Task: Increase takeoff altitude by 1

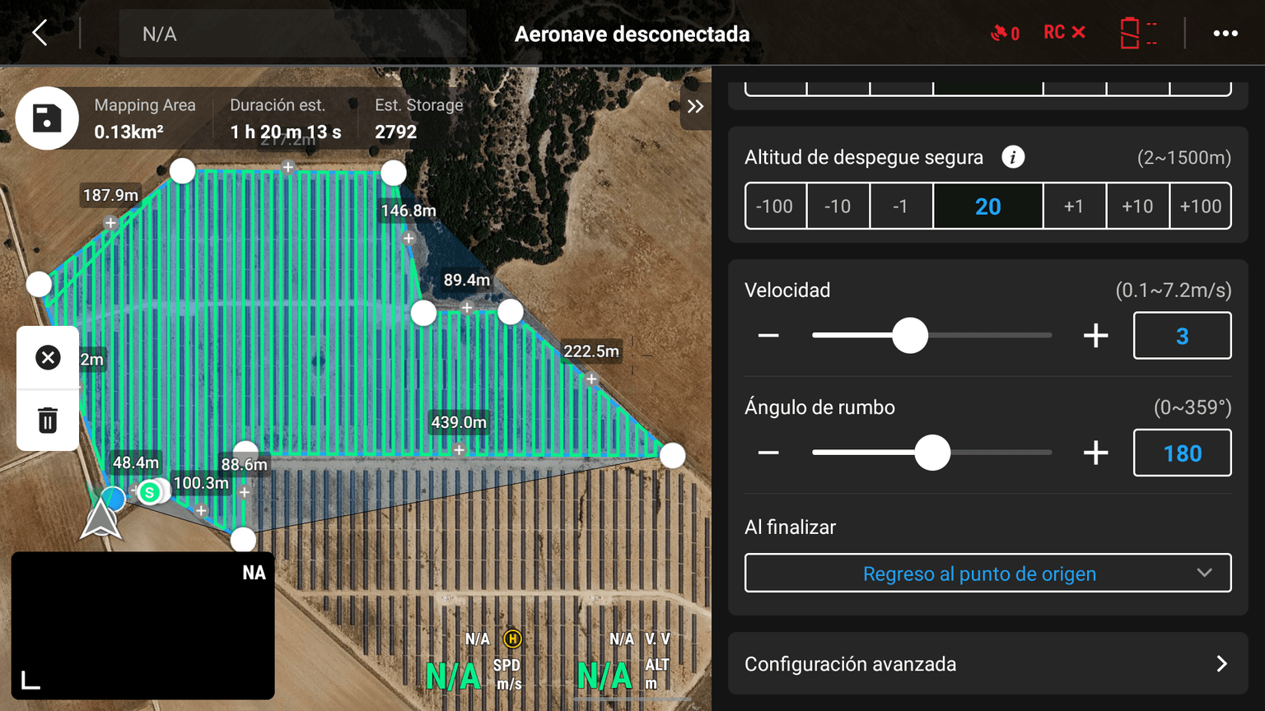Action: pyautogui.click(x=1074, y=206)
